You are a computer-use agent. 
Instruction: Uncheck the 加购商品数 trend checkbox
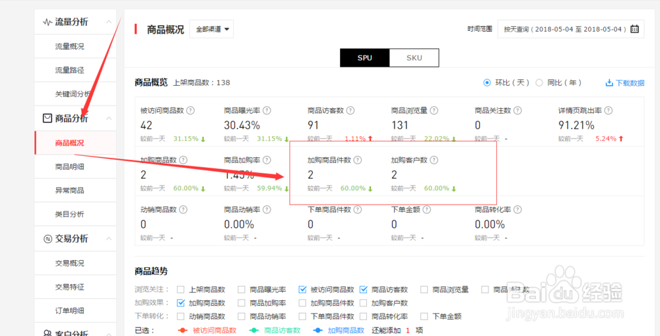(x=181, y=303)
